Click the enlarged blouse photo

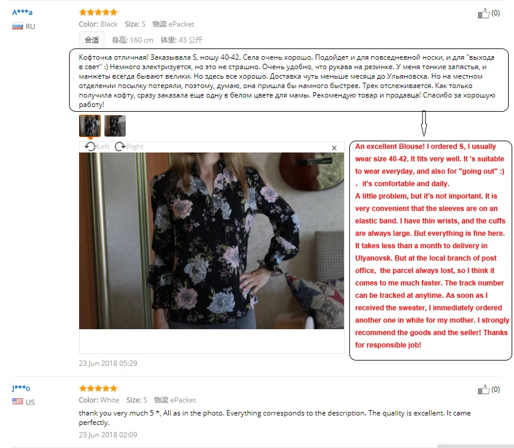tap(211, 241)
